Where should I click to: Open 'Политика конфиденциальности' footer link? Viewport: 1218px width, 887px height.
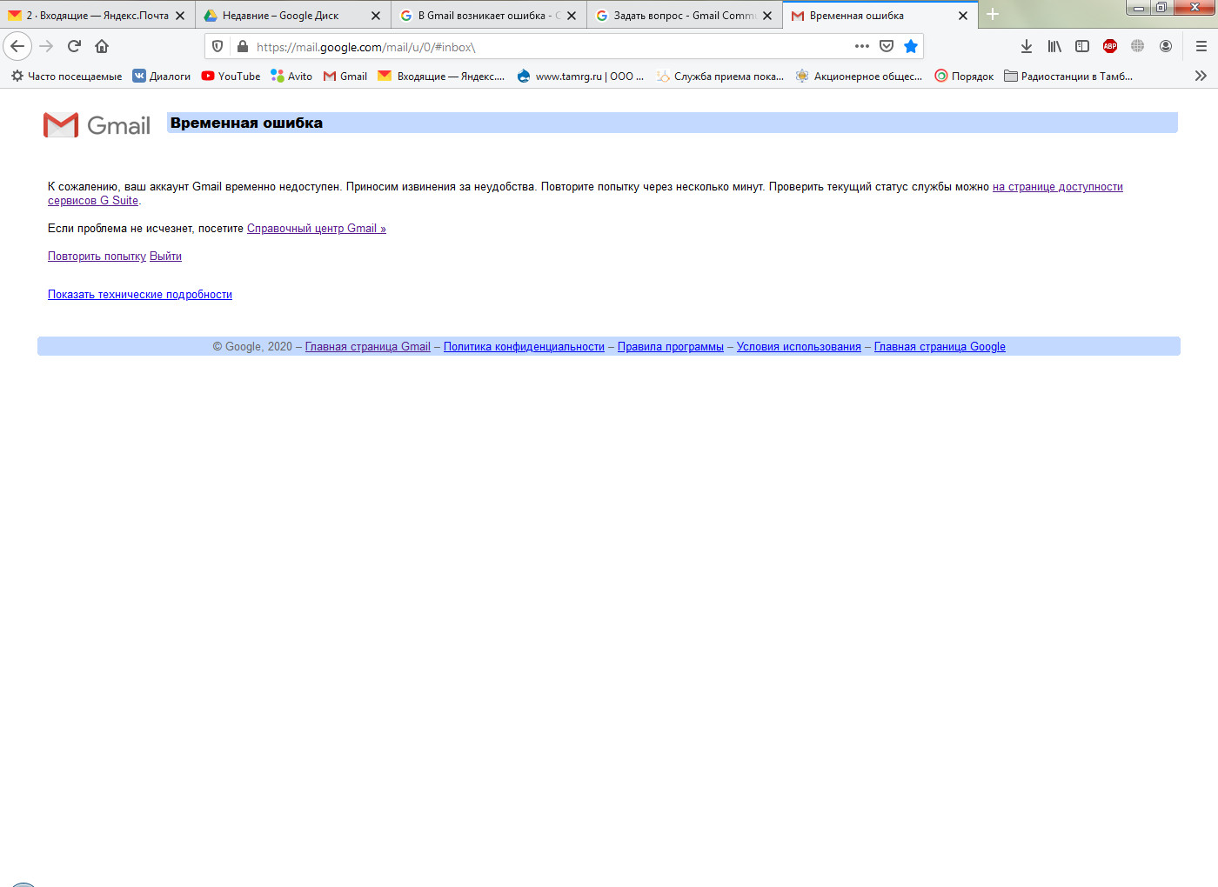click(524, 347)
